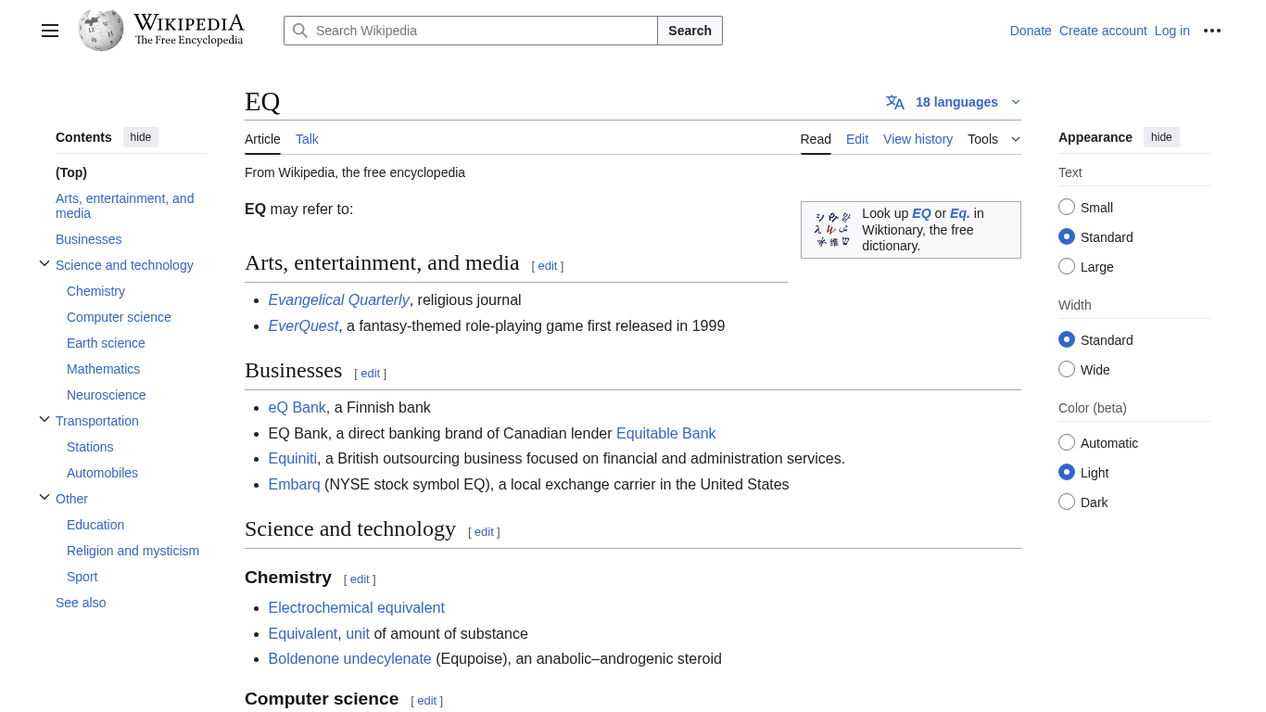Open the main hamburger menu

tap(50, 31)
